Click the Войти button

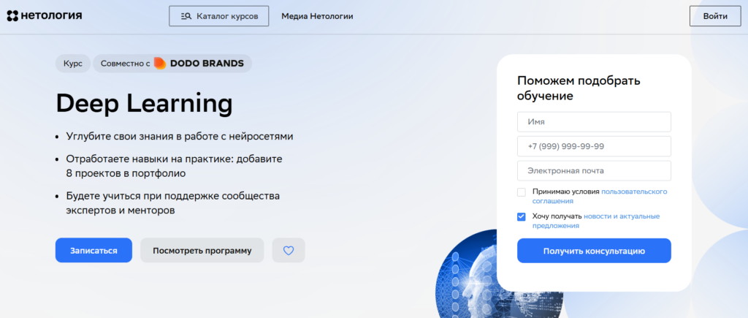tap(715, 16)
